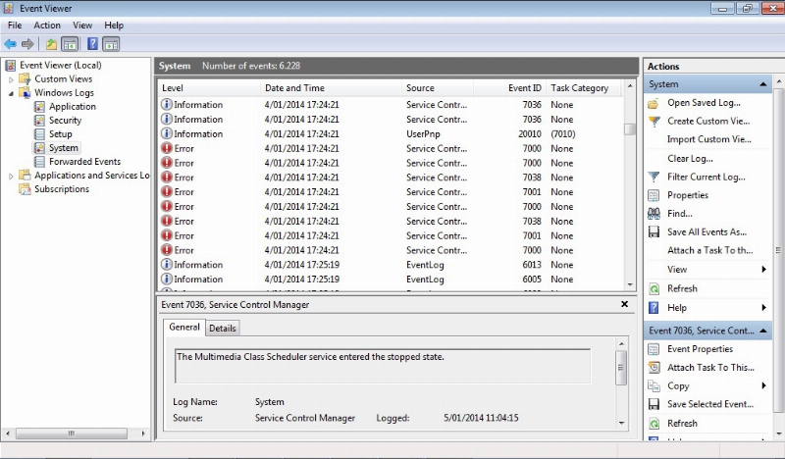This screenshot has height=459, width=785.
Task: Click the Event Viewer (Local) root icon
Action: [x=10, y=65]
